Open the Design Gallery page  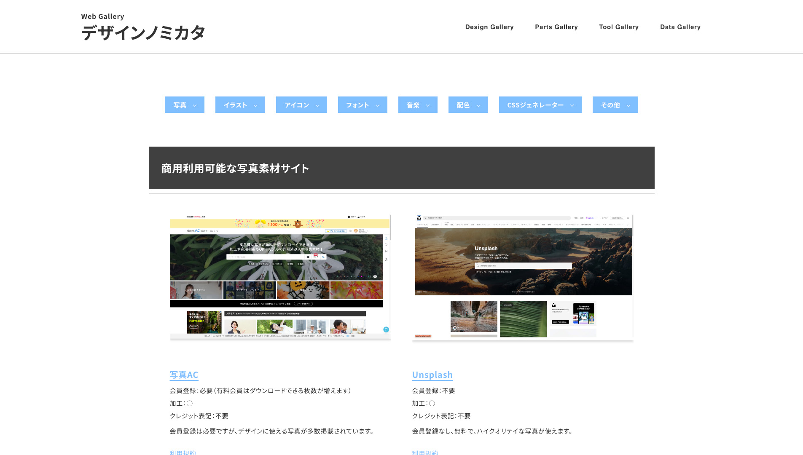pyautogui.click(x=489, y=27)
